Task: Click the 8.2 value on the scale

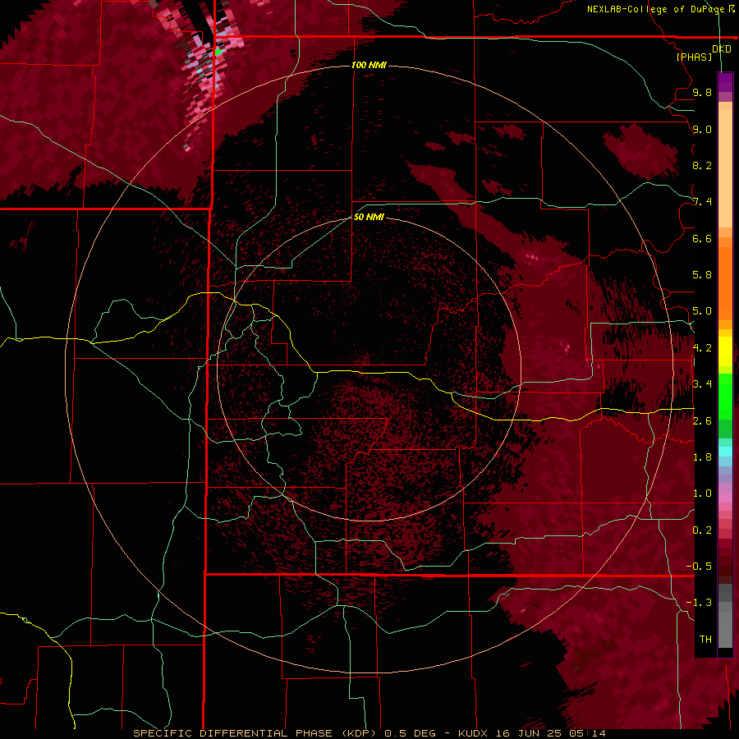Action: point(702,165)
